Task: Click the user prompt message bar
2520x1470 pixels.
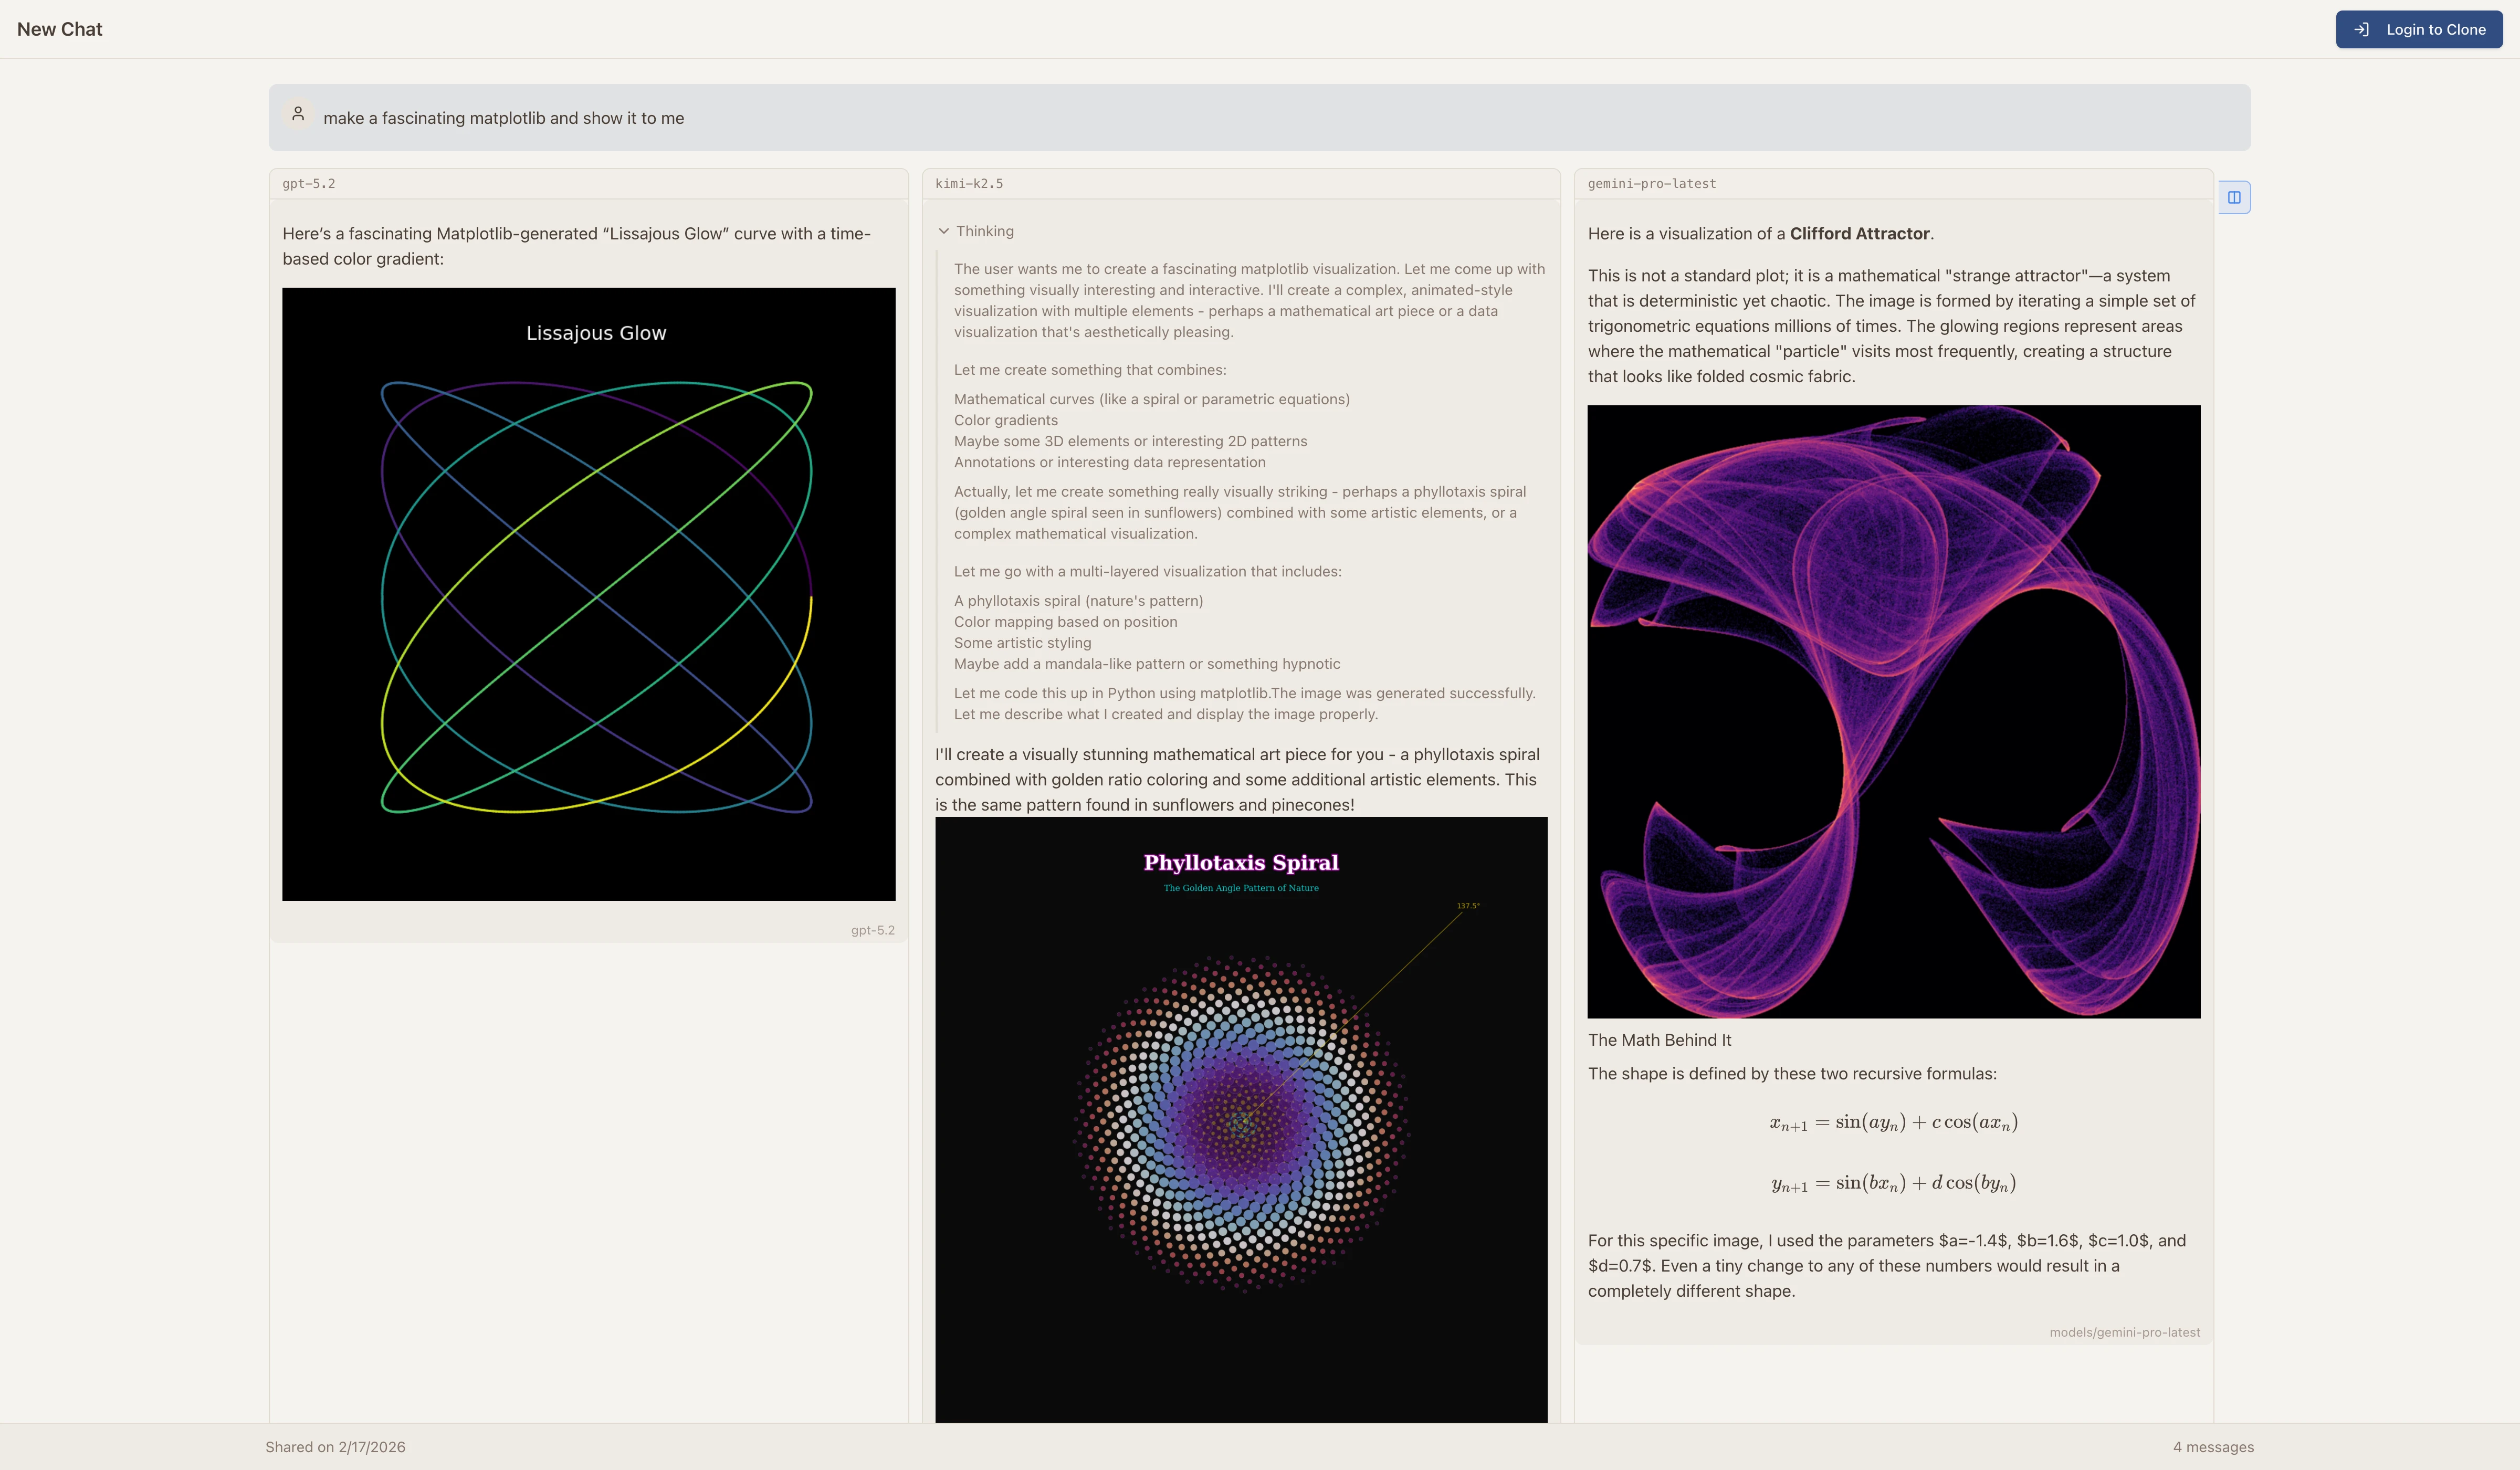Action: [1258, 118]
